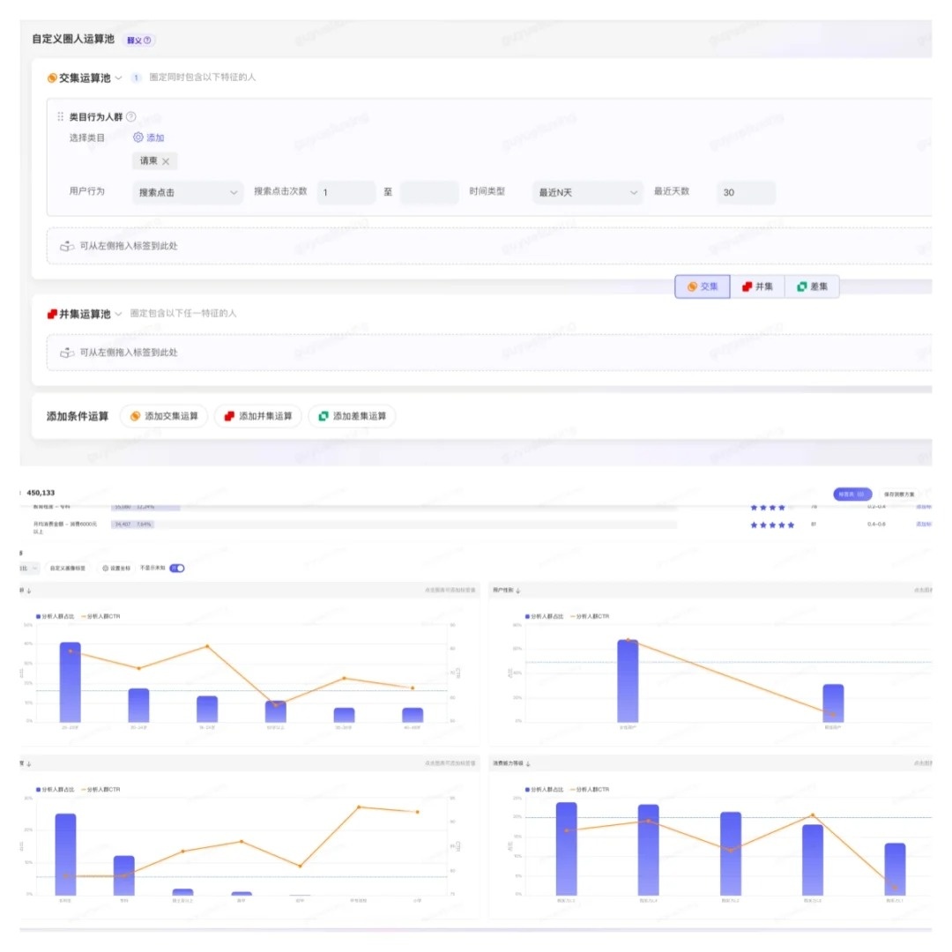Switch to the 并集 tab
Screen dimensions: 952x952
coord(757,286)
